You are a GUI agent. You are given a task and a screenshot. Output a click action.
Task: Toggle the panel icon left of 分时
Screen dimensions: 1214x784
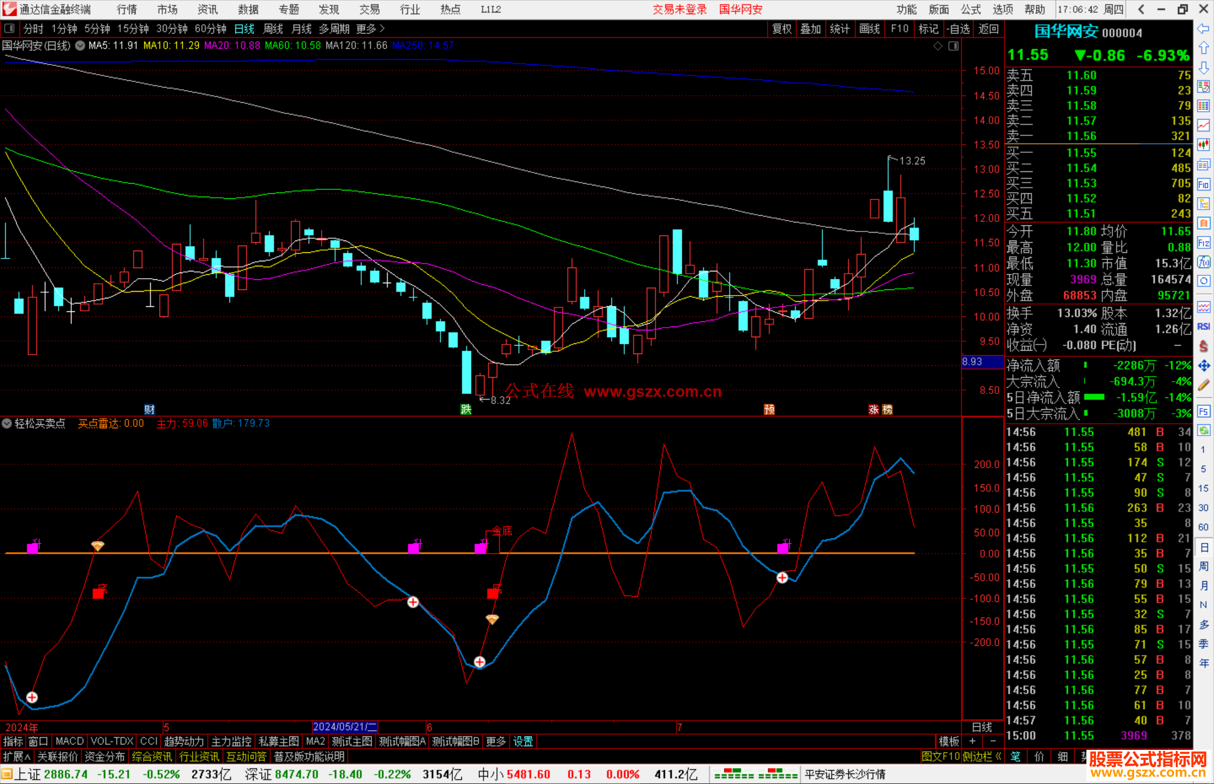coord(9,28)
